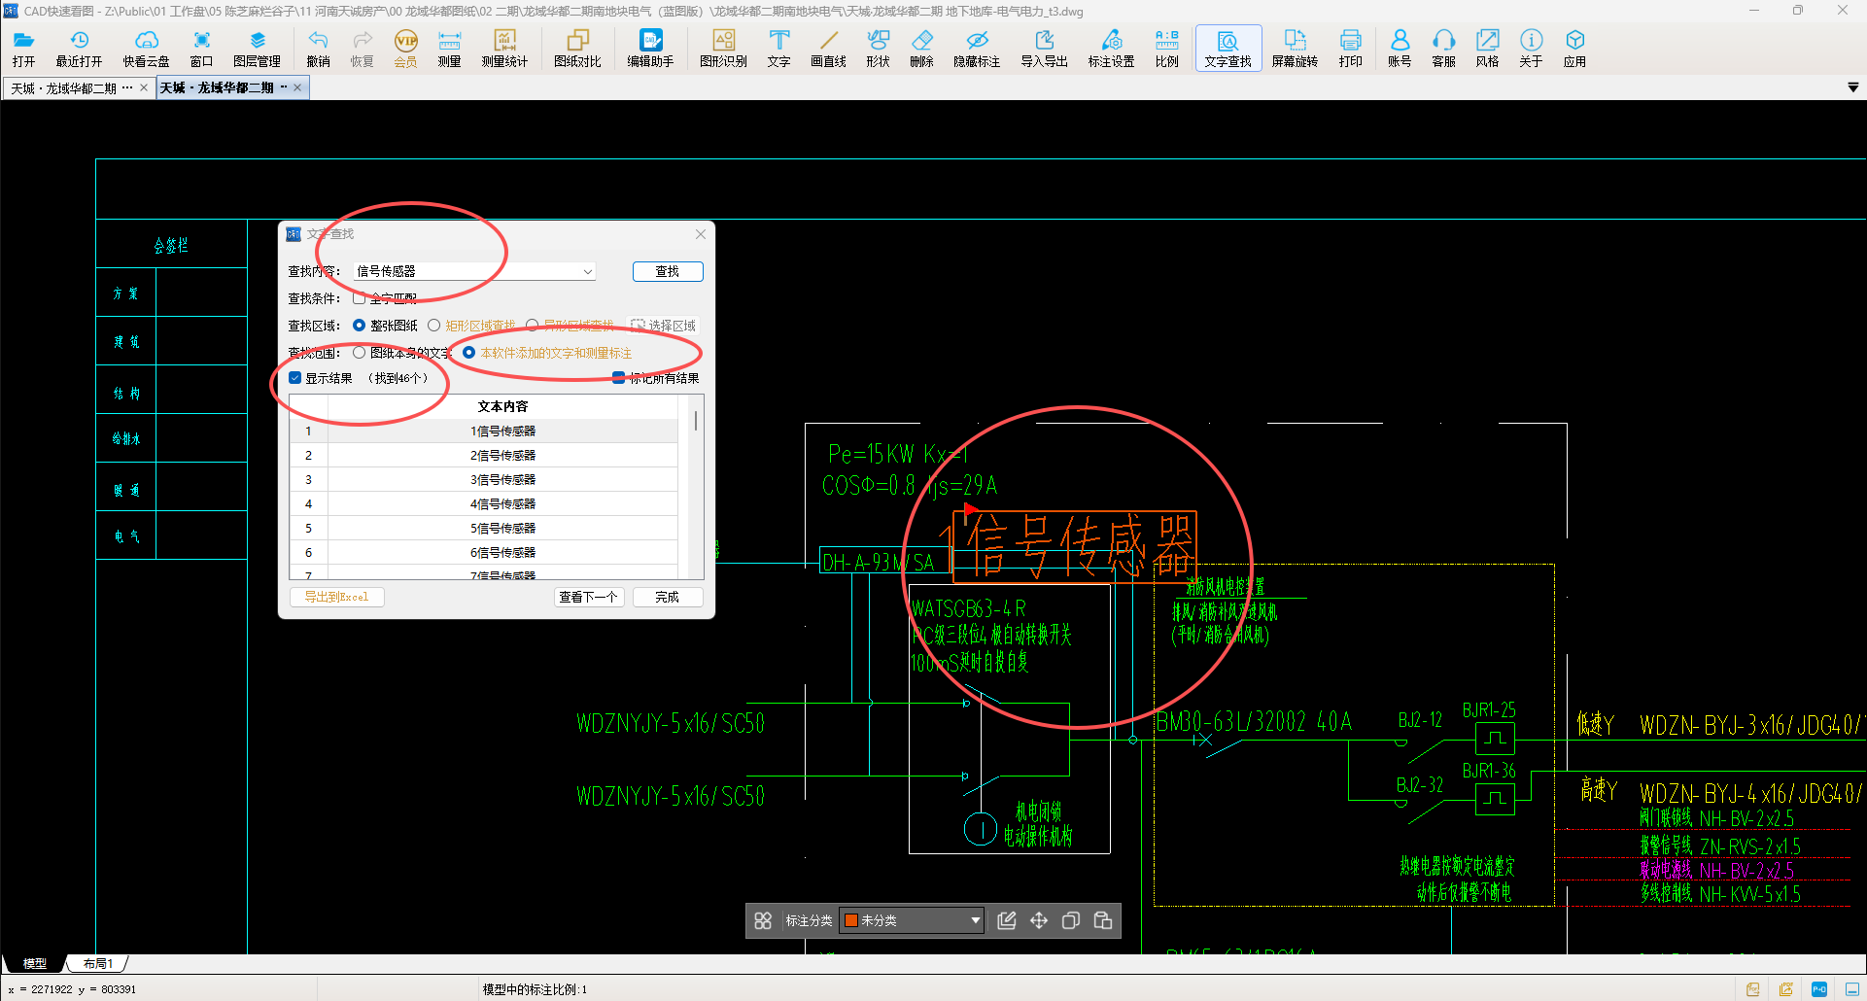Switch to the 布局1 layout tab
This screenshot has height=1001, width=1867.
pyautogui.click(x=97, y=963)
